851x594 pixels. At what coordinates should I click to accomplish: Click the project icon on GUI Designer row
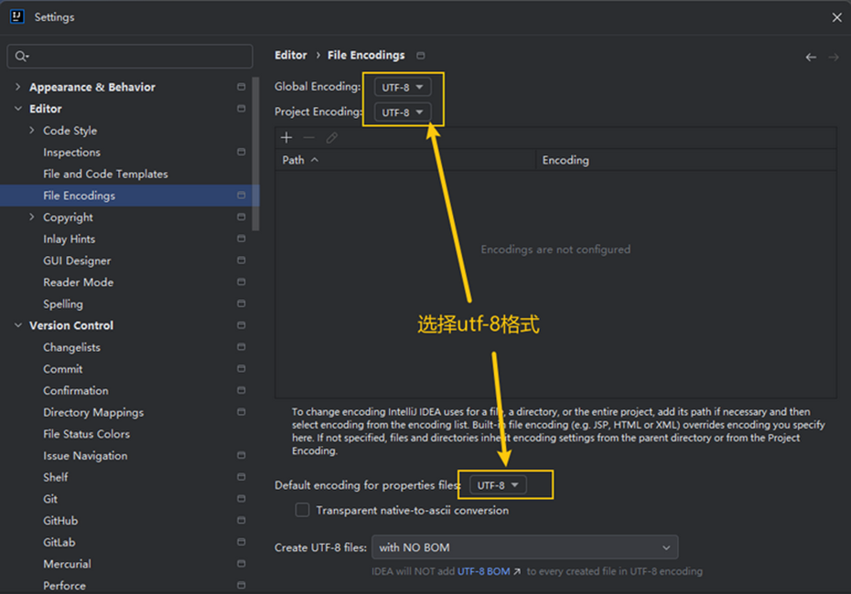point(241,260)
